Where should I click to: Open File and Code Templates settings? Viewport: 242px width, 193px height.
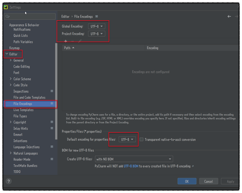coord(29,97)
